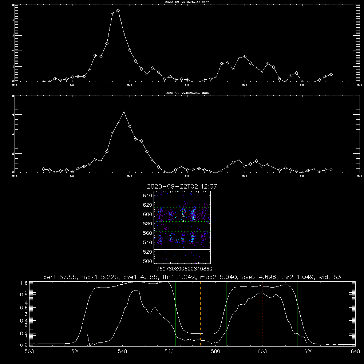This screenshot has width=364, height=364.
Task: Select the 'max2 5.040' value in the stats line
Action: tap(218, 277)
